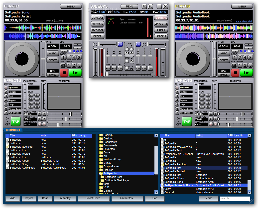259x209 pixels.
Task: Set cue point 3 on right player
Action: [x=251, y=65]
